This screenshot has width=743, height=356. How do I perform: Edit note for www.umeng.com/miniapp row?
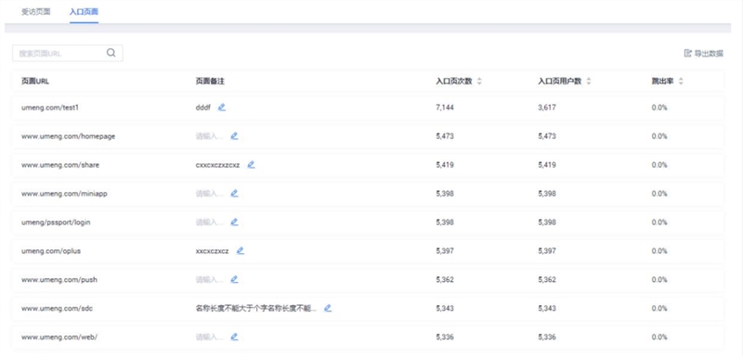click(234, 194)
